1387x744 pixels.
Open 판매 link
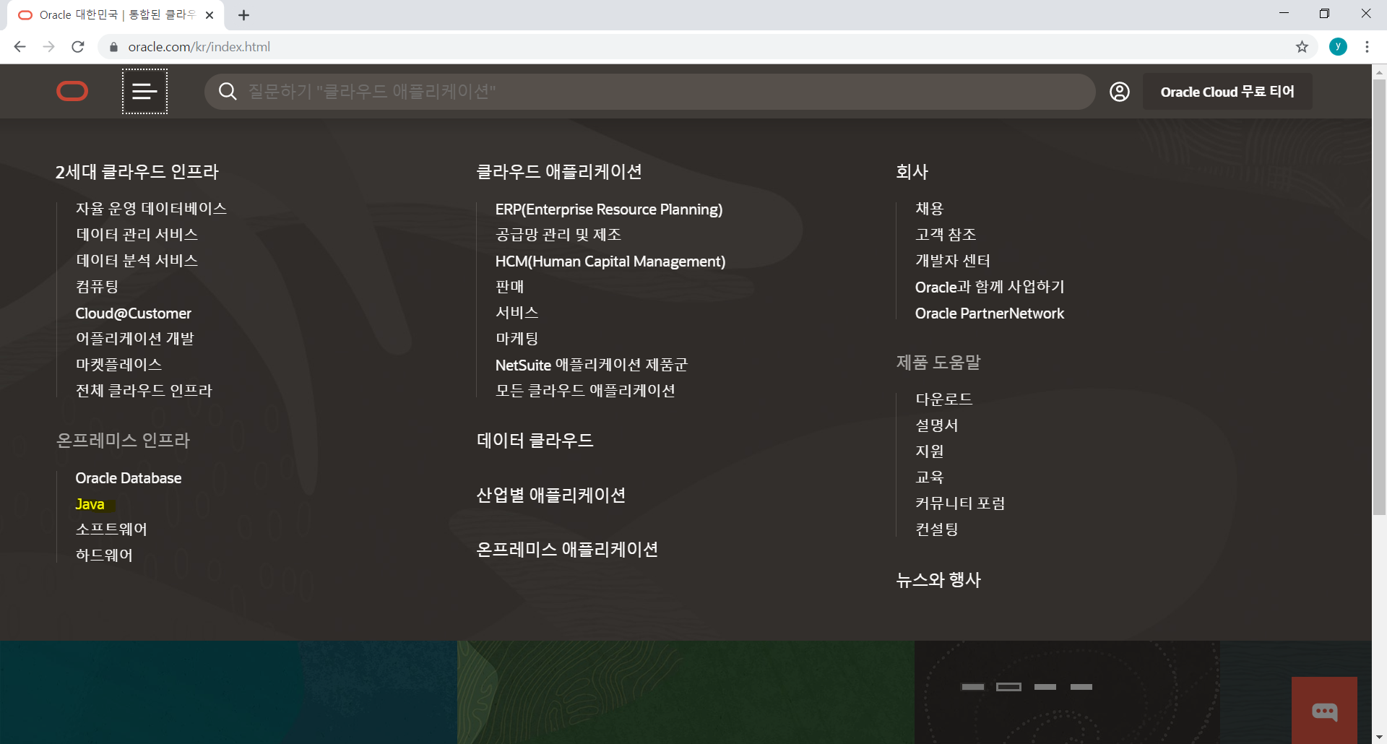click(509, 287)
